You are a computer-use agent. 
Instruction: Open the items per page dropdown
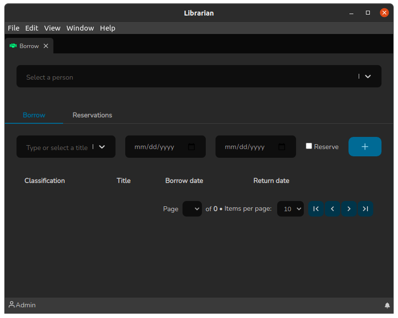click(x=290, y=209)
